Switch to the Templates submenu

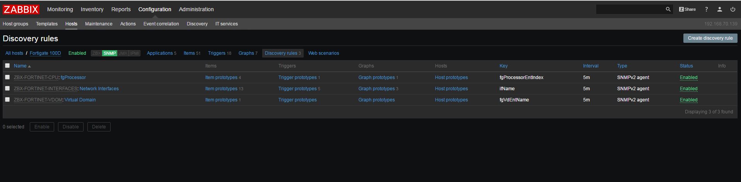tap(47, 24)
